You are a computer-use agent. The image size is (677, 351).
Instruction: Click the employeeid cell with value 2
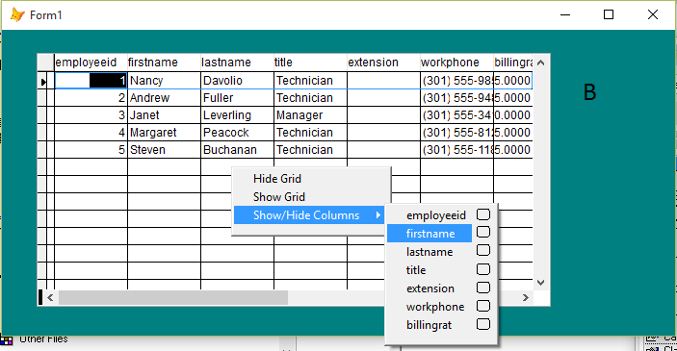point(91,98)
